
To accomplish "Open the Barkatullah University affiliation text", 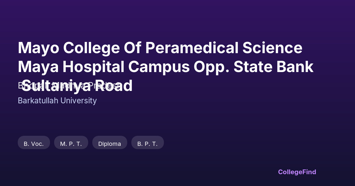I will click(57, 101).
